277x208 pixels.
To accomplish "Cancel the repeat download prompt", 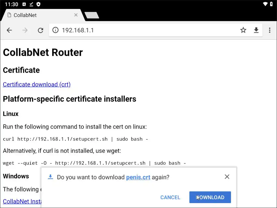I will tap(170, 197).
